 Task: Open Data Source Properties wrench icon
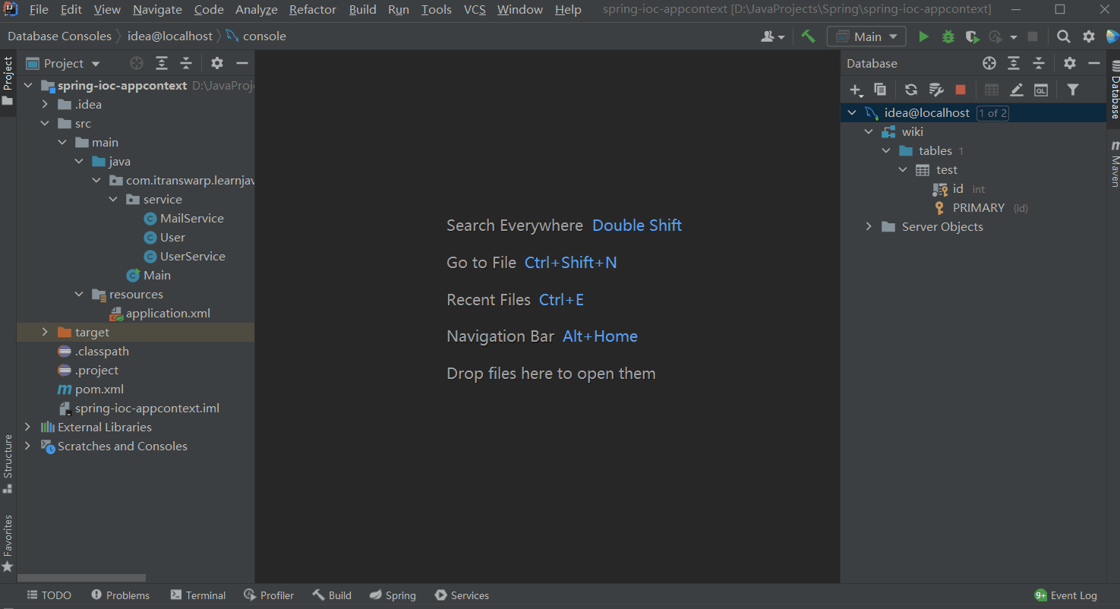936,90
